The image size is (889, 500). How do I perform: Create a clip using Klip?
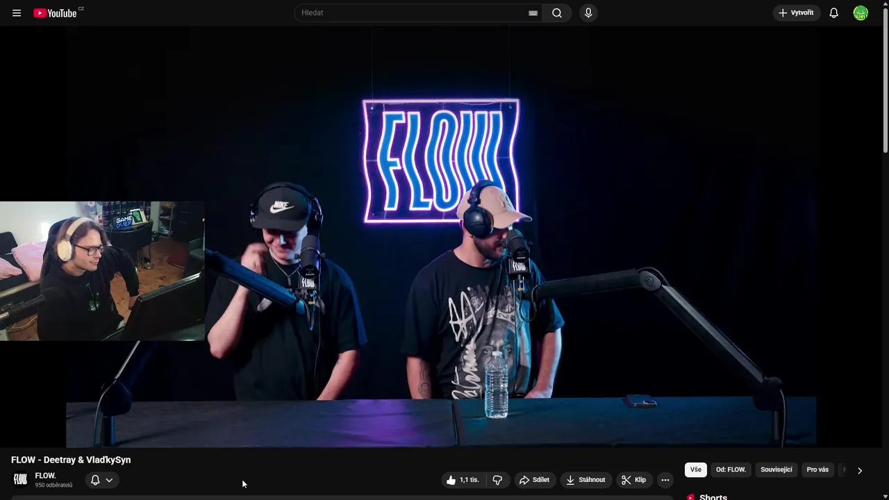pos(634,480)
